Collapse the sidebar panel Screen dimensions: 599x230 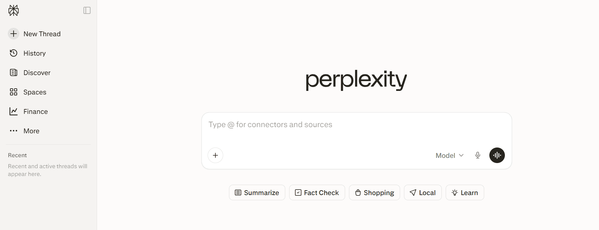87,10
